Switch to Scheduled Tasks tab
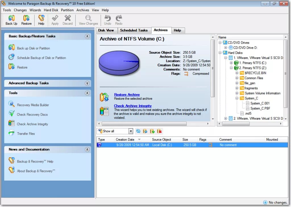This screenshot has width=291, height=207. [134, 30]
